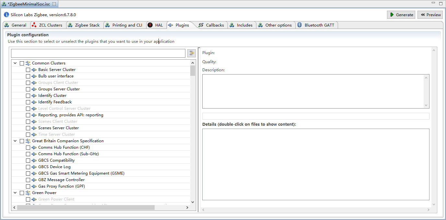Click plugin list scroll up arrow

(x=193, y=63)
